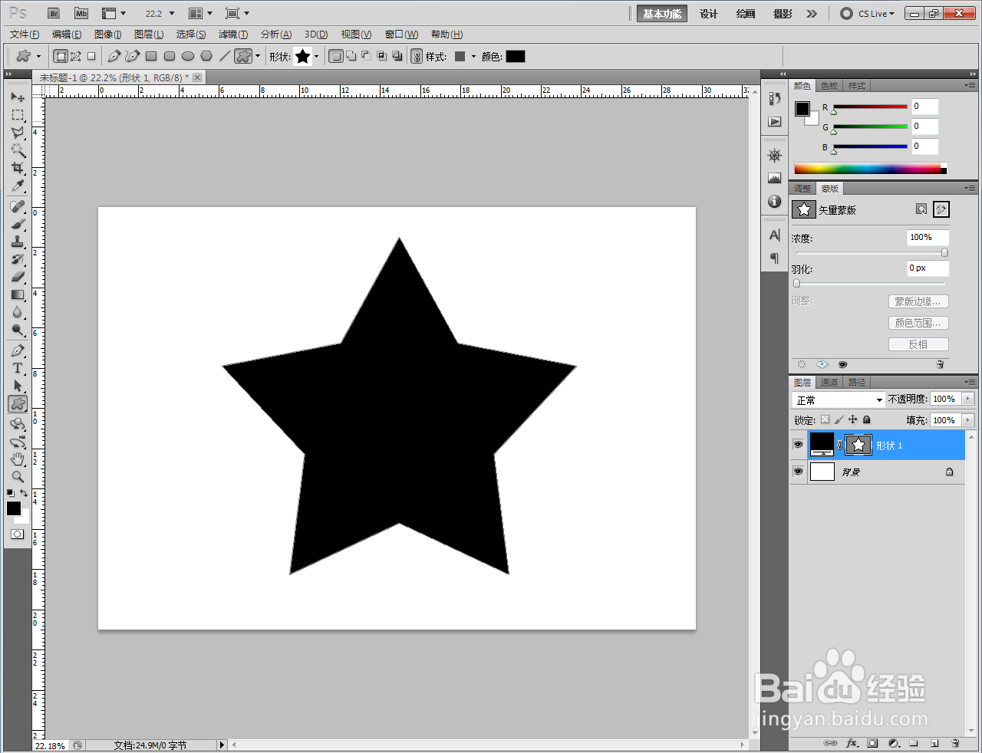
Task: Pick the Hand tool
Action: point(18,459)
